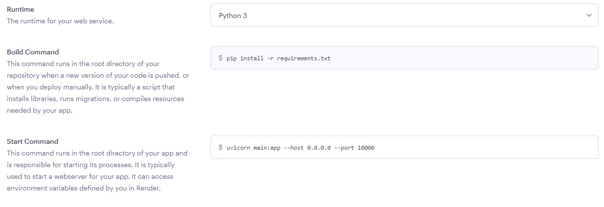Click the Build Command heading label
This screenshot has width=604, height=207.
[x=33, y=52]
